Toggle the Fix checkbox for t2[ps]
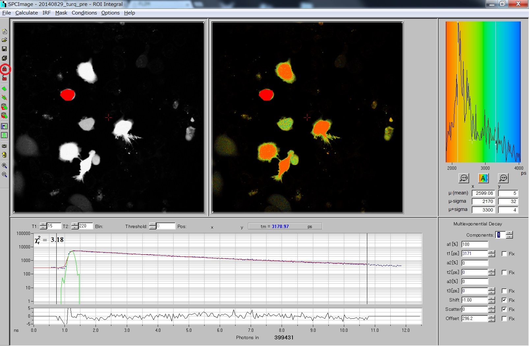529x346 pixels. 504,273
